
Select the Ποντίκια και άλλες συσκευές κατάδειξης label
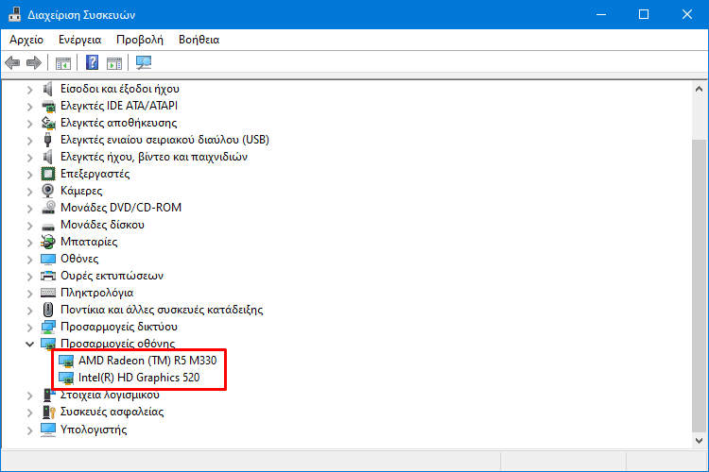162,310
